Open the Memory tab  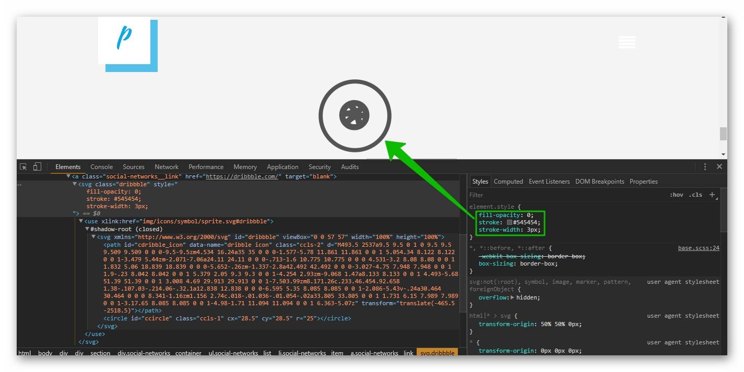point(245,167)
